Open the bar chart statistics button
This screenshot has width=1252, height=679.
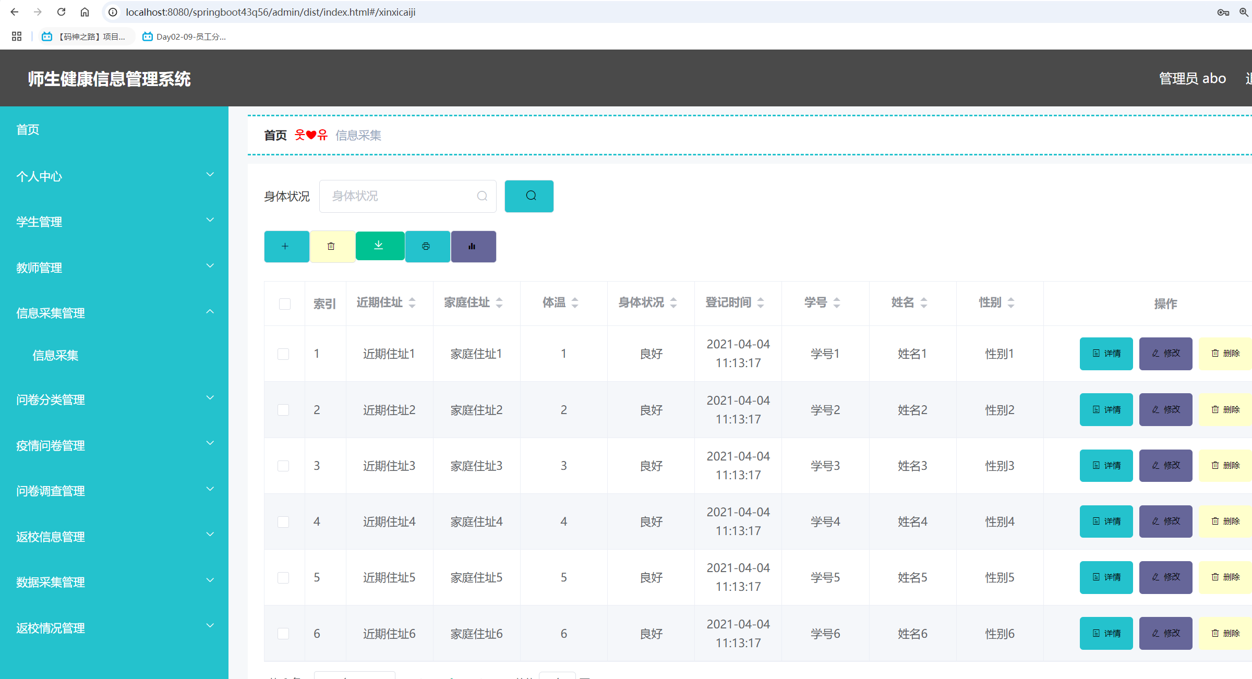pos(473,247)
